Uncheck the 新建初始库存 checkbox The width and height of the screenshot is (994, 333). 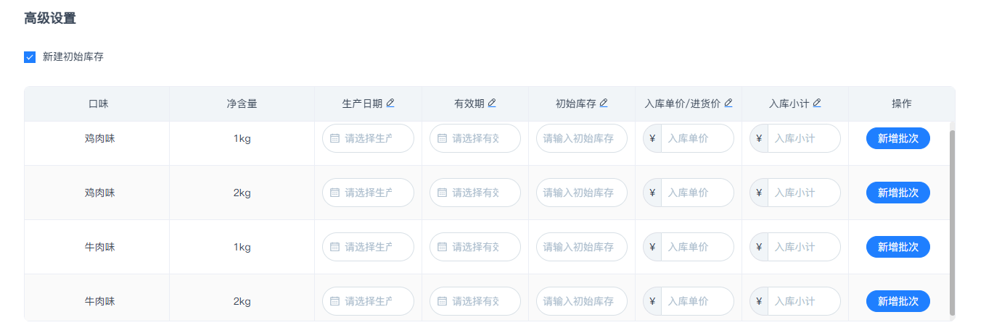[x=30, y=57]
